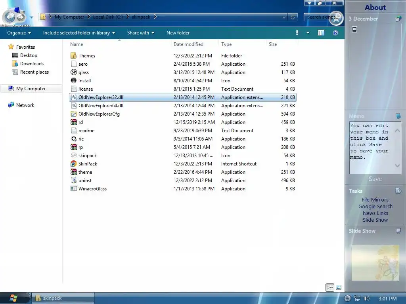This screenshot has height=304, width=406.
Task: Click the slide show flower thumbnail
Action: point(375,263)
